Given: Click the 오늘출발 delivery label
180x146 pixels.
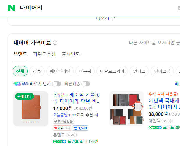Looking at the screenshot, I should (x=60, y=115).
